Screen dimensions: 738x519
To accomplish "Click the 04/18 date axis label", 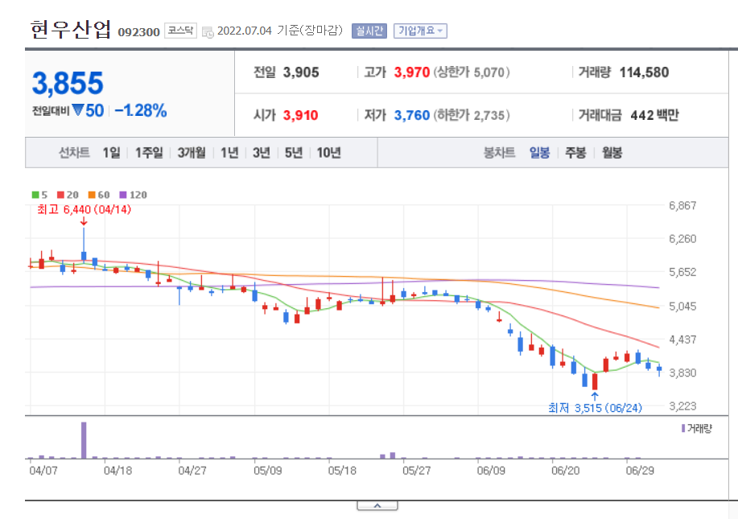I will click(118, 471).
